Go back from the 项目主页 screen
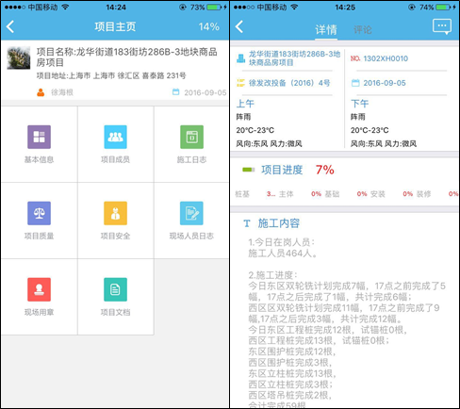Image resolution: width=460 pixels, height=409 pixels. click(10, 26)
